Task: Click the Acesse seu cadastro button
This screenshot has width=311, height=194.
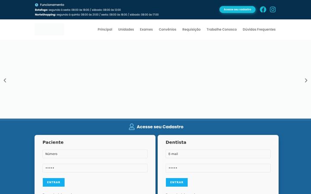Action: (238, 9)
